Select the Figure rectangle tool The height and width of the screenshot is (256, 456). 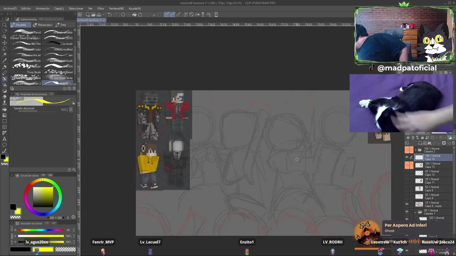pos(5,121)
